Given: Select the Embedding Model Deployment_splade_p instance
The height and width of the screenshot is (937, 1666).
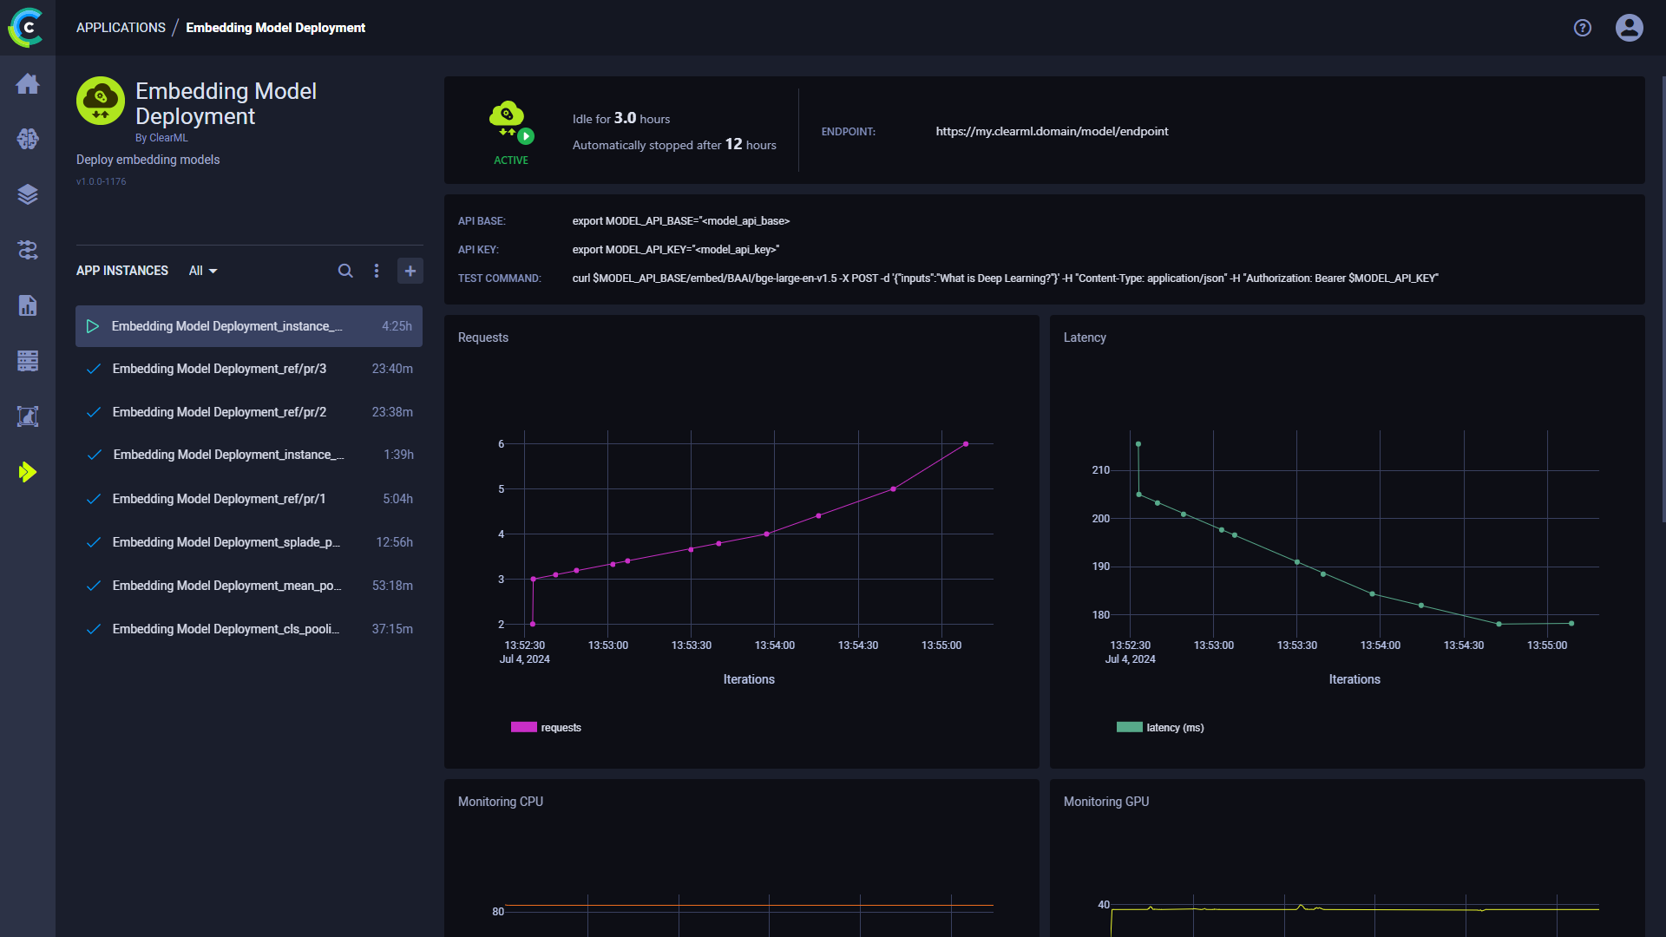Looking at the screenshot, I should (226, 542).
